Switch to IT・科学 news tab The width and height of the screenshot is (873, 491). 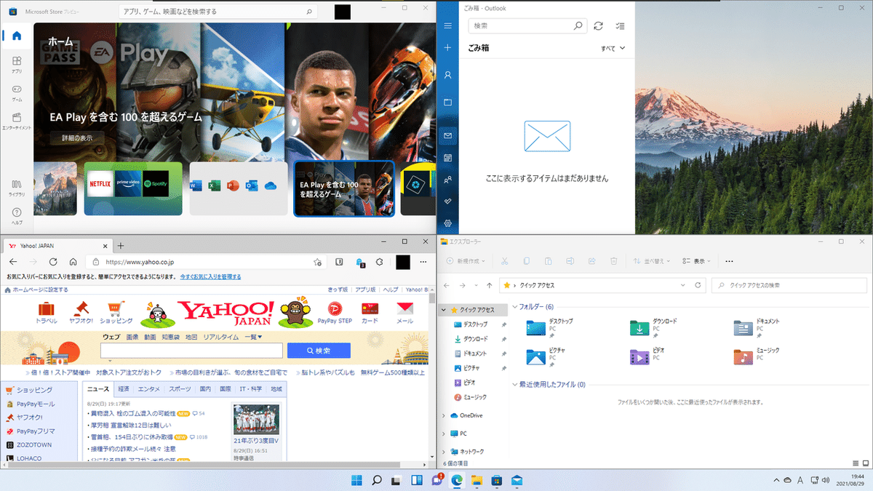tap(251, 389)
